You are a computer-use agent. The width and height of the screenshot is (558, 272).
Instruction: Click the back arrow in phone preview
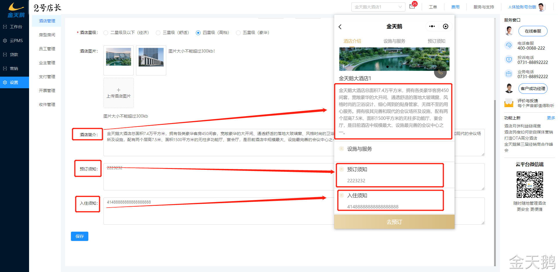340,27
